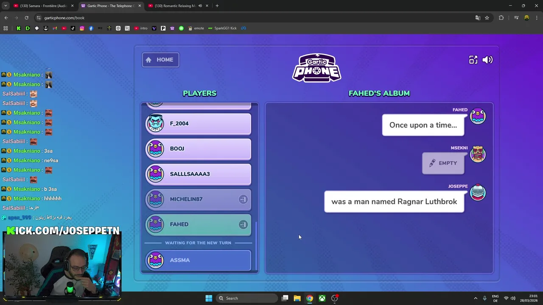The width and height of the screenshot is (543, 305).
Task: Open the Facebook bookmark
Action: 91,28
